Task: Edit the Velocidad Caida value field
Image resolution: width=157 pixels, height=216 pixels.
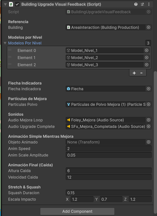Action: (x=109, y=177)
